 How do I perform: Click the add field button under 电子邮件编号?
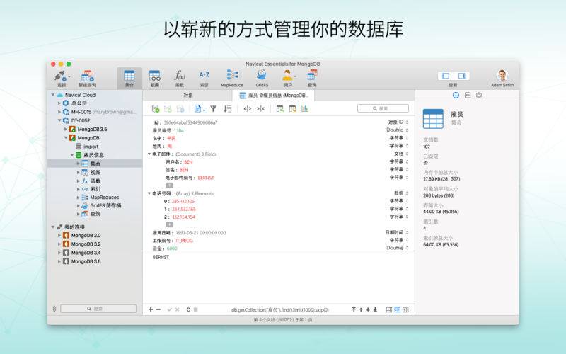tap(169, 185)
